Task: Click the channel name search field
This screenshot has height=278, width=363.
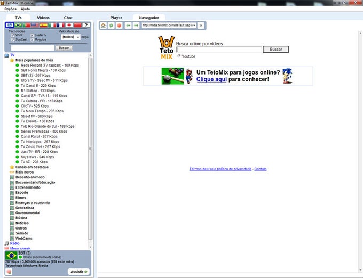Action: point(33,48)
